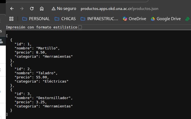This screenshot has height=119, width=191.
Task: Expand the CHICAS bookmarks folder
Action: tap(65, 19)
